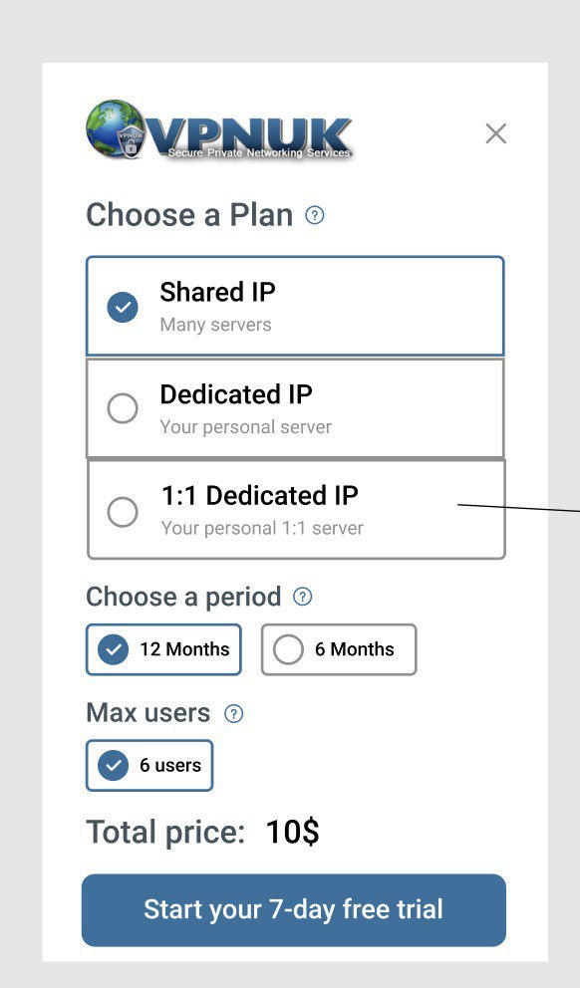Close the plan dialog with the X
This screenshot has height=988, width=580.
(x=496, y=133)
